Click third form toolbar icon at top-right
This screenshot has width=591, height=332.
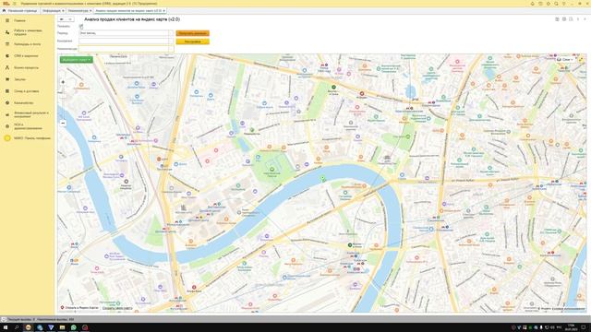(x=571, y=19)
